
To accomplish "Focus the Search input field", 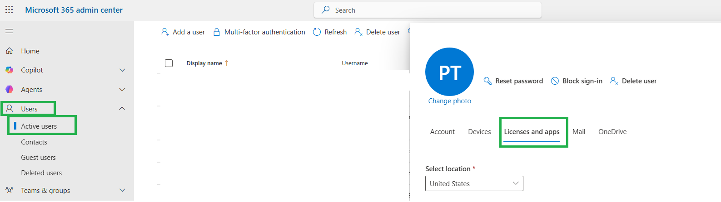I will coord(428,10).
